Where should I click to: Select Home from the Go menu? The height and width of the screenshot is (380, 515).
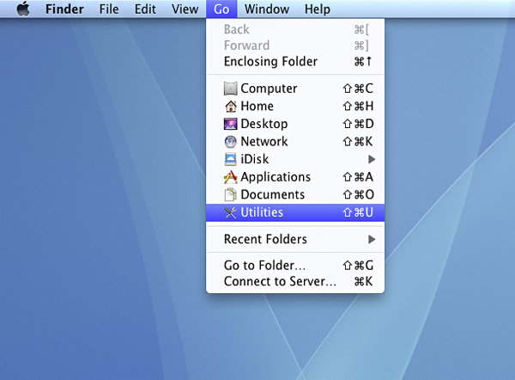(x=295, y=107)
